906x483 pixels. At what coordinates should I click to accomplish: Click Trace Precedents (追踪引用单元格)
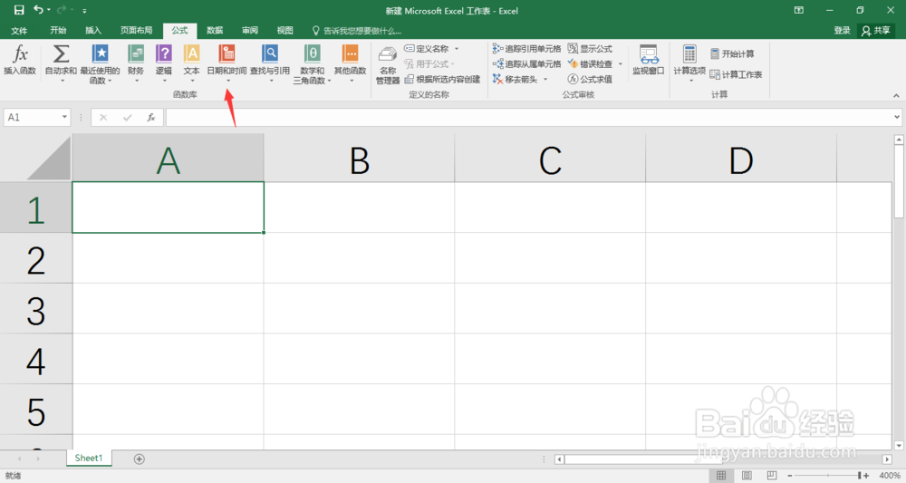[x=526, y=49]
